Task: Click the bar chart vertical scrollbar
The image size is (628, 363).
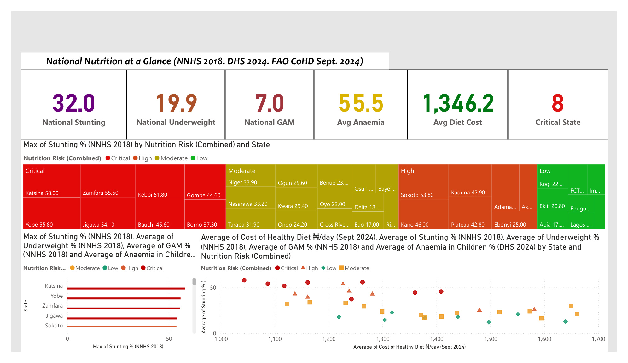Action: [x=194, y=305]
